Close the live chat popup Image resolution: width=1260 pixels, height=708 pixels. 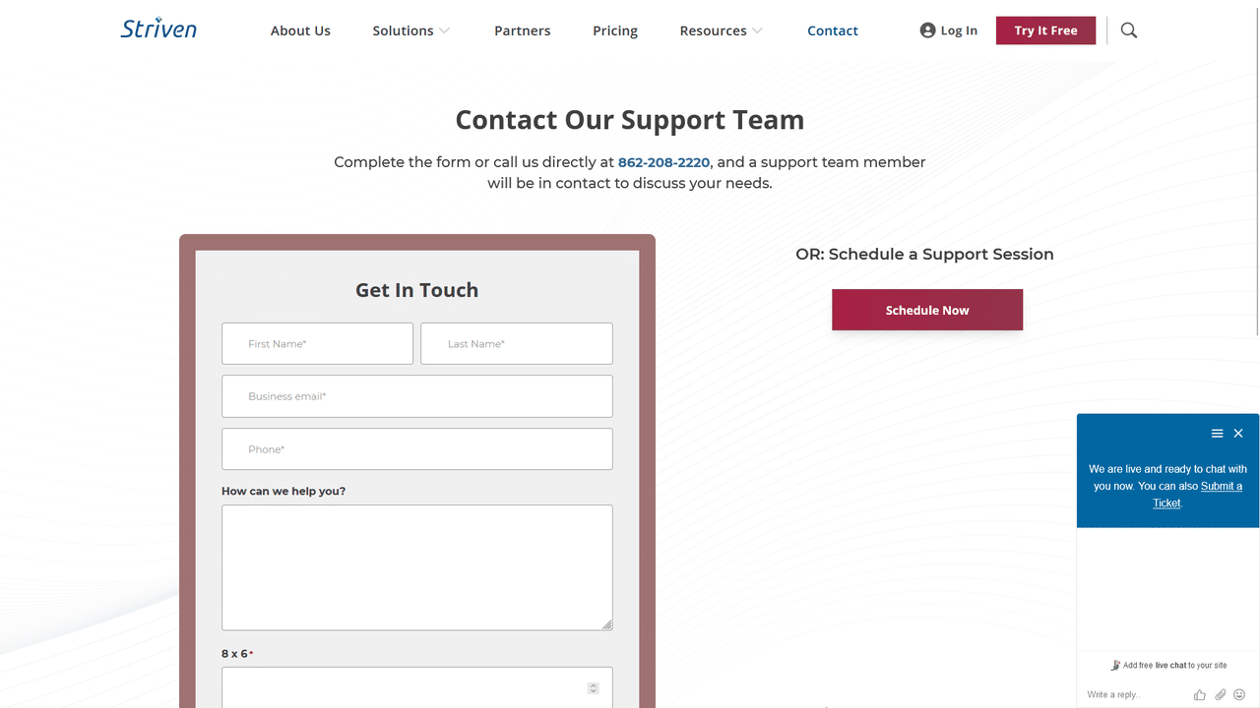point(1238,433)
